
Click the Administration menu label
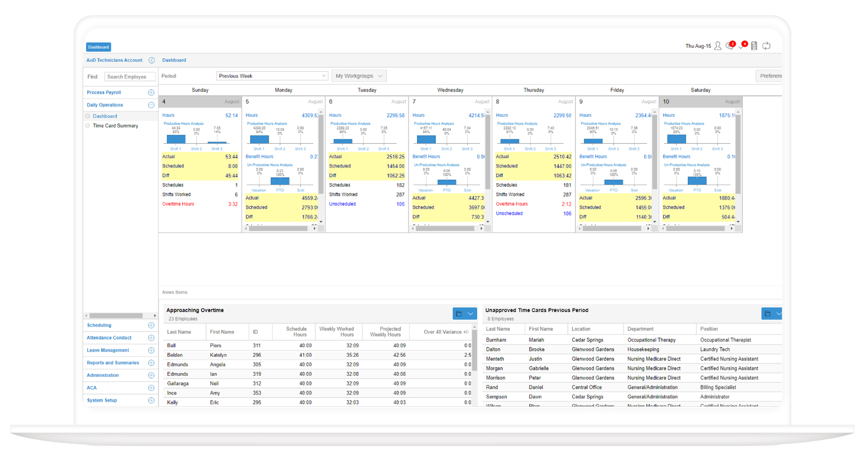[103, 375]
